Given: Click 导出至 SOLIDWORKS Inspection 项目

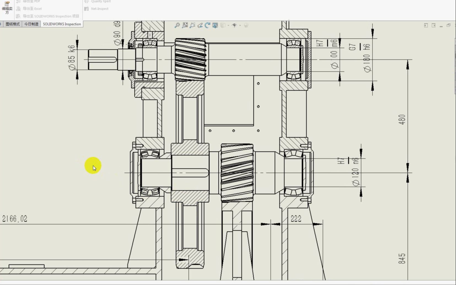Looking at the screenshot, I should click(x=48, y=16).
